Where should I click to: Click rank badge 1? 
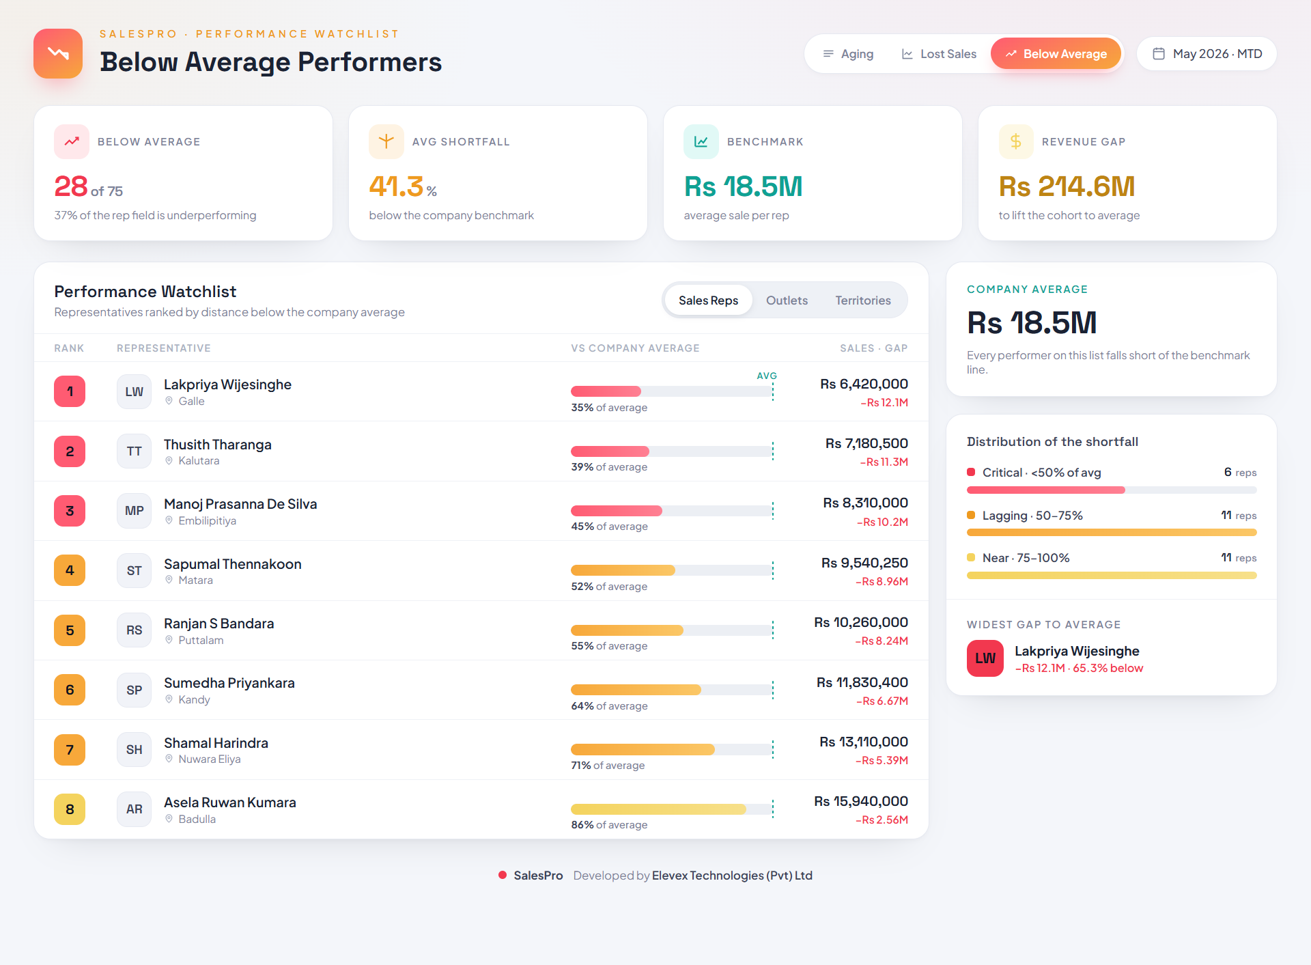[x=70, y=392]
